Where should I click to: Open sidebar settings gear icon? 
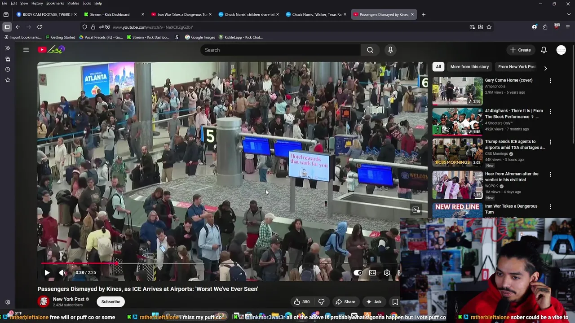(x=8, y=302)
